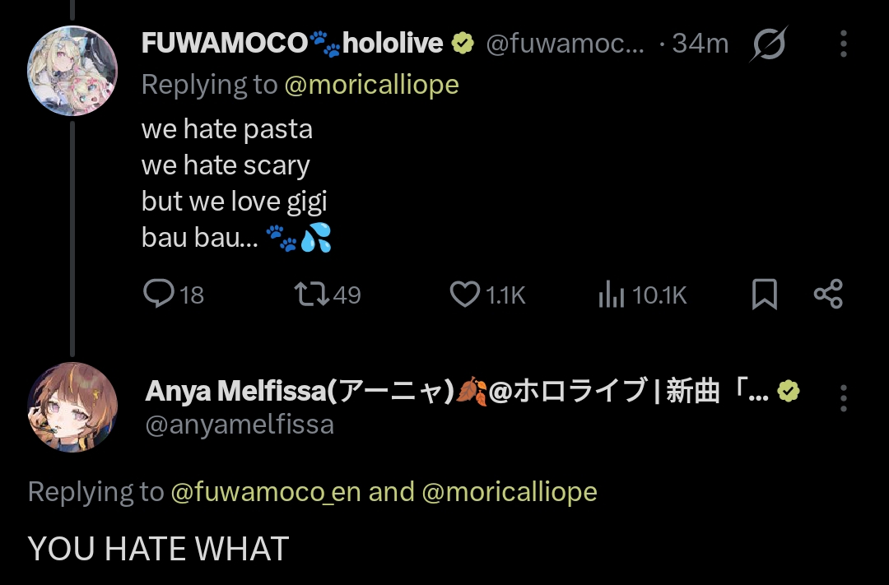The height and width of the screenshot is (585, 889).
Task: Retweet the FUWAMOCO post
Action: 328,295
